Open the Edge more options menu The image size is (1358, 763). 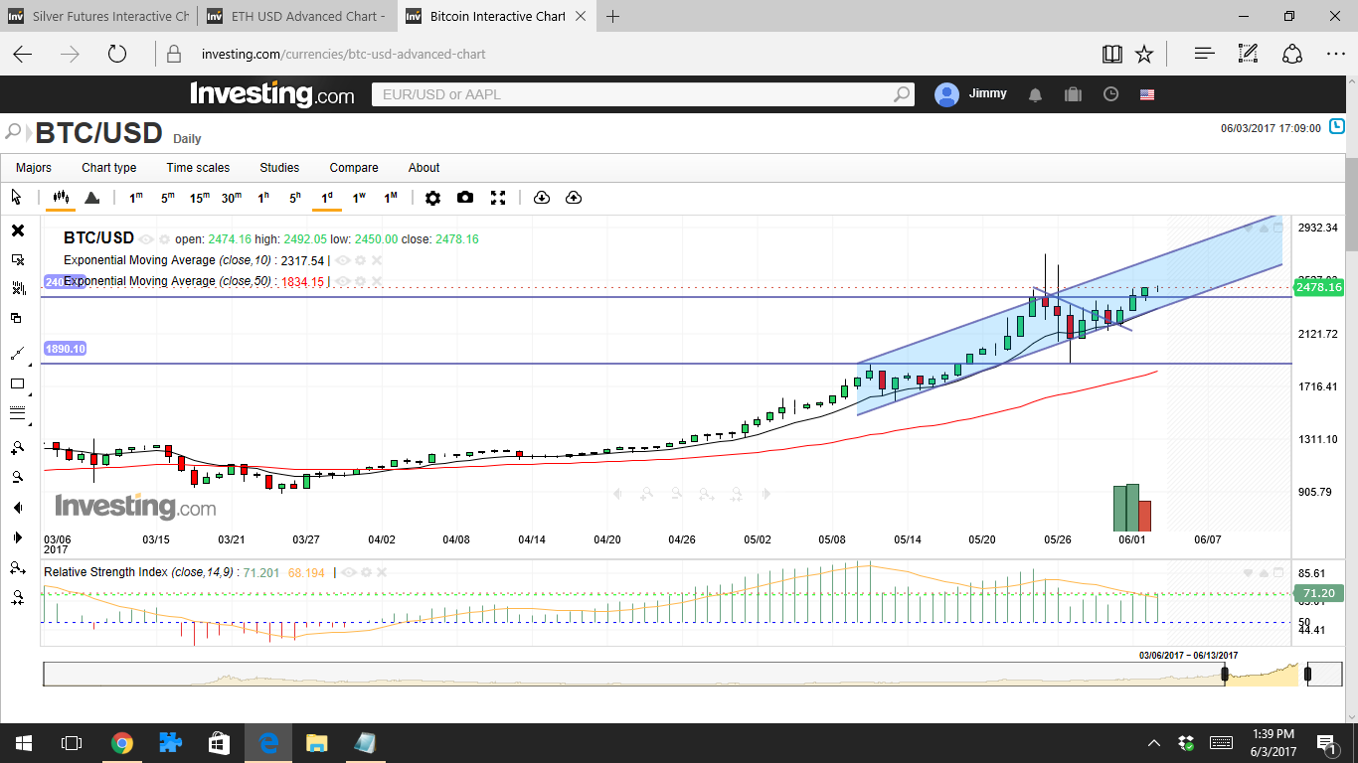tap(1335, 54)
